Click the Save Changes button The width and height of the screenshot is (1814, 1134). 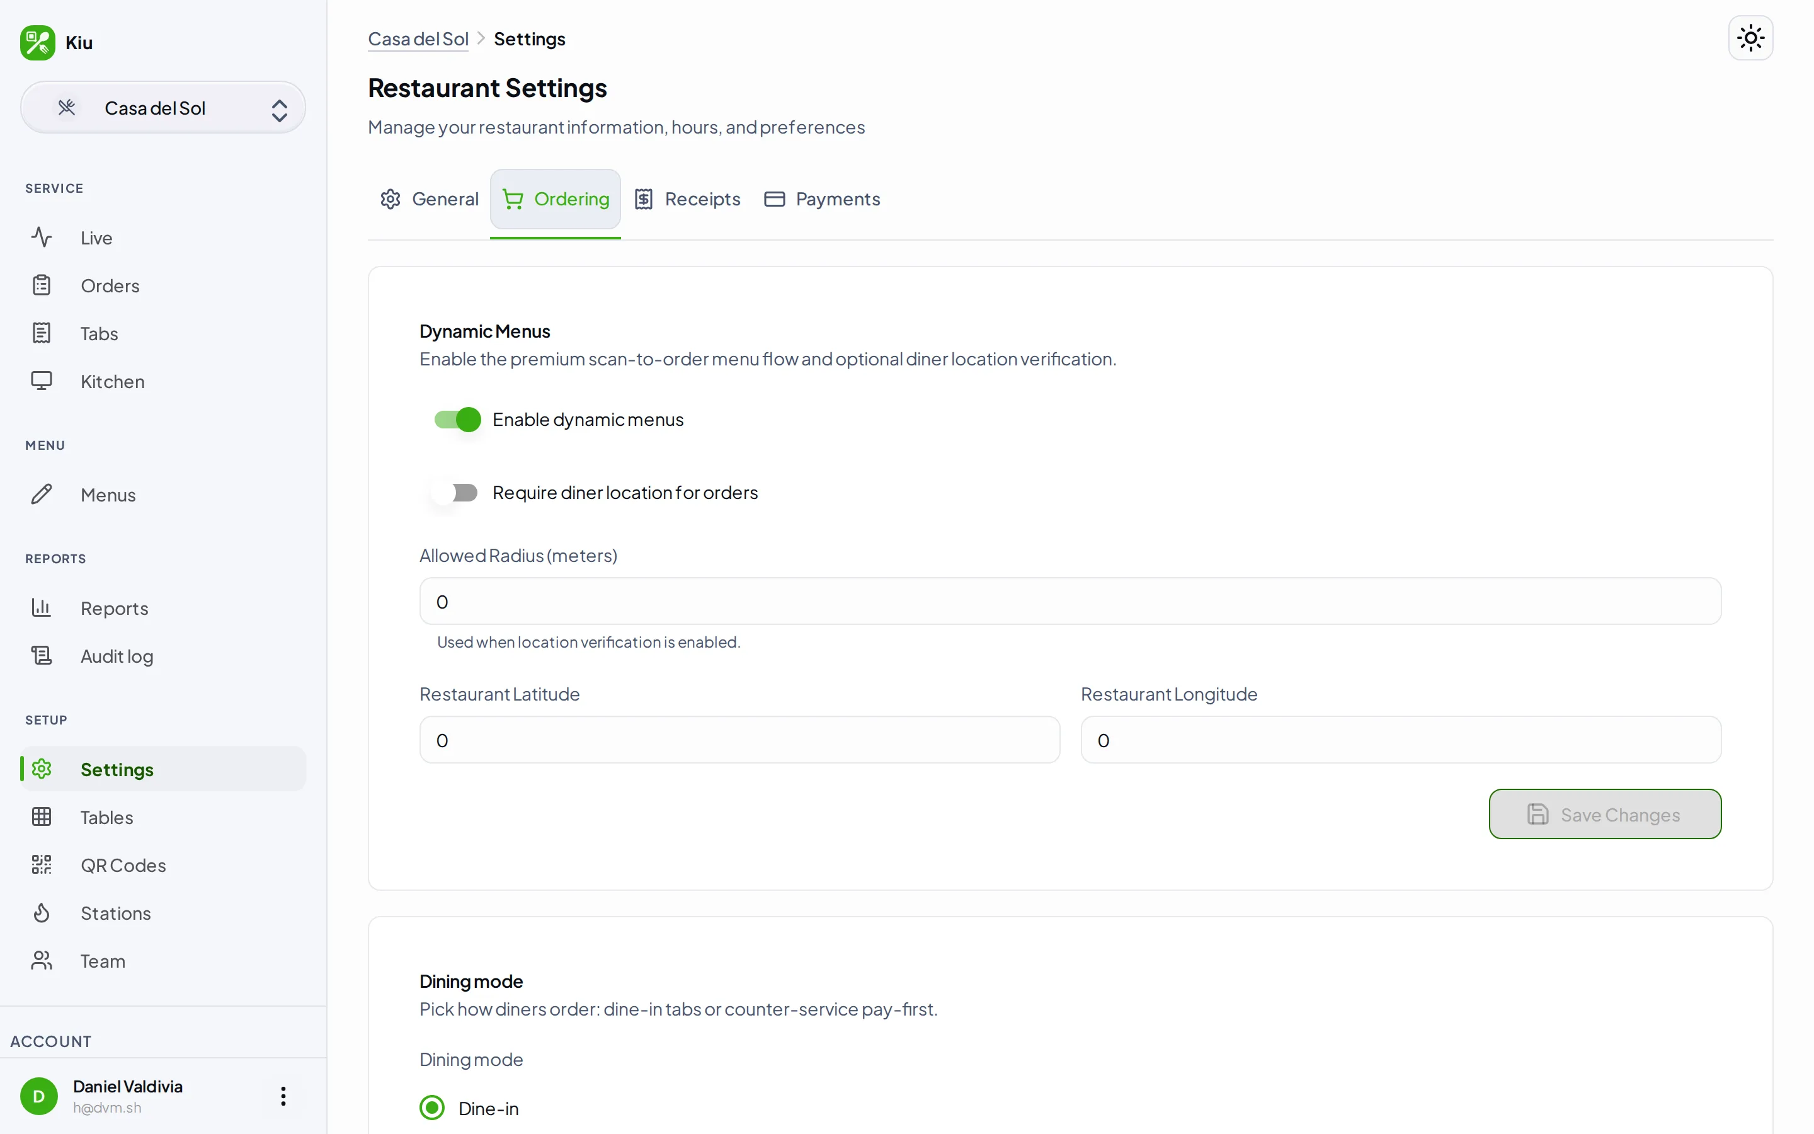1605,814
